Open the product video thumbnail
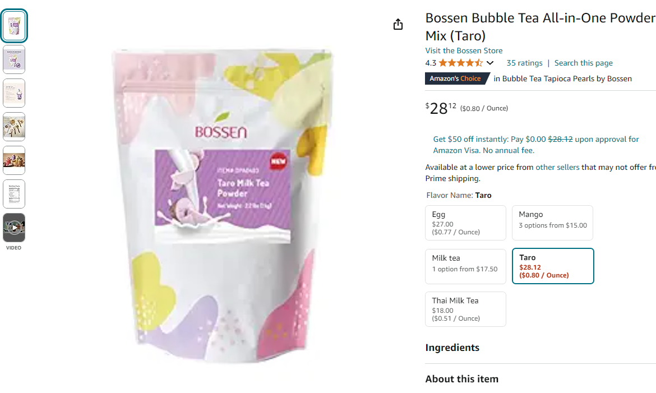The image size is (656, 393). click(x=14, y=228)
